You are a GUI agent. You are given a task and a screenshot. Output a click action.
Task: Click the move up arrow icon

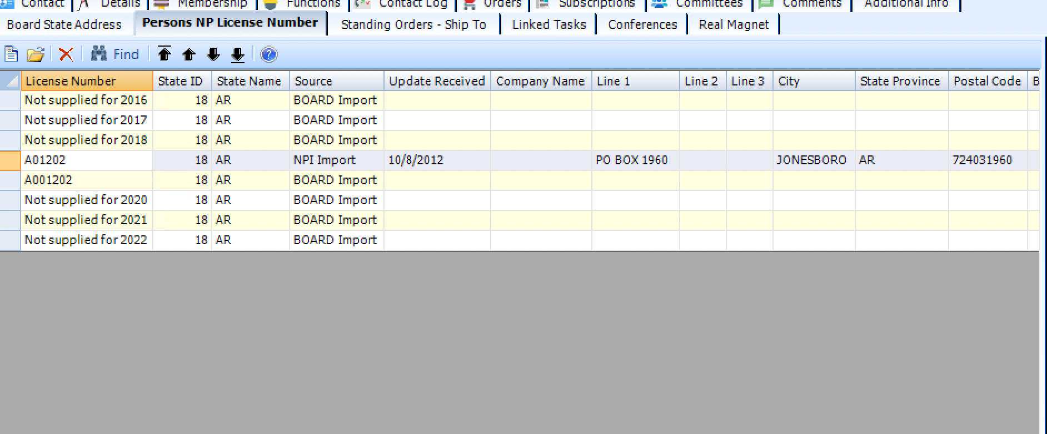[x=189, y=54]
